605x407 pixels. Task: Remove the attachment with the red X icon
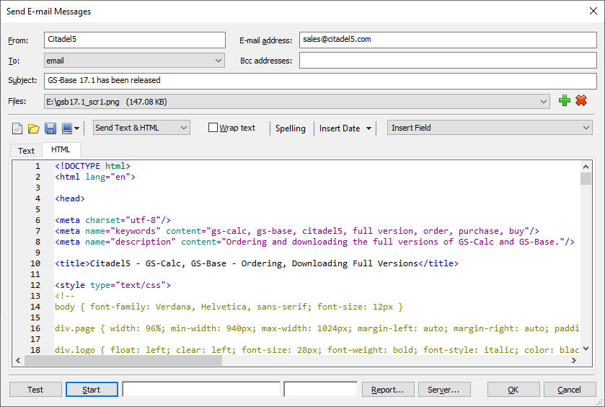click(x=581, y=100)
